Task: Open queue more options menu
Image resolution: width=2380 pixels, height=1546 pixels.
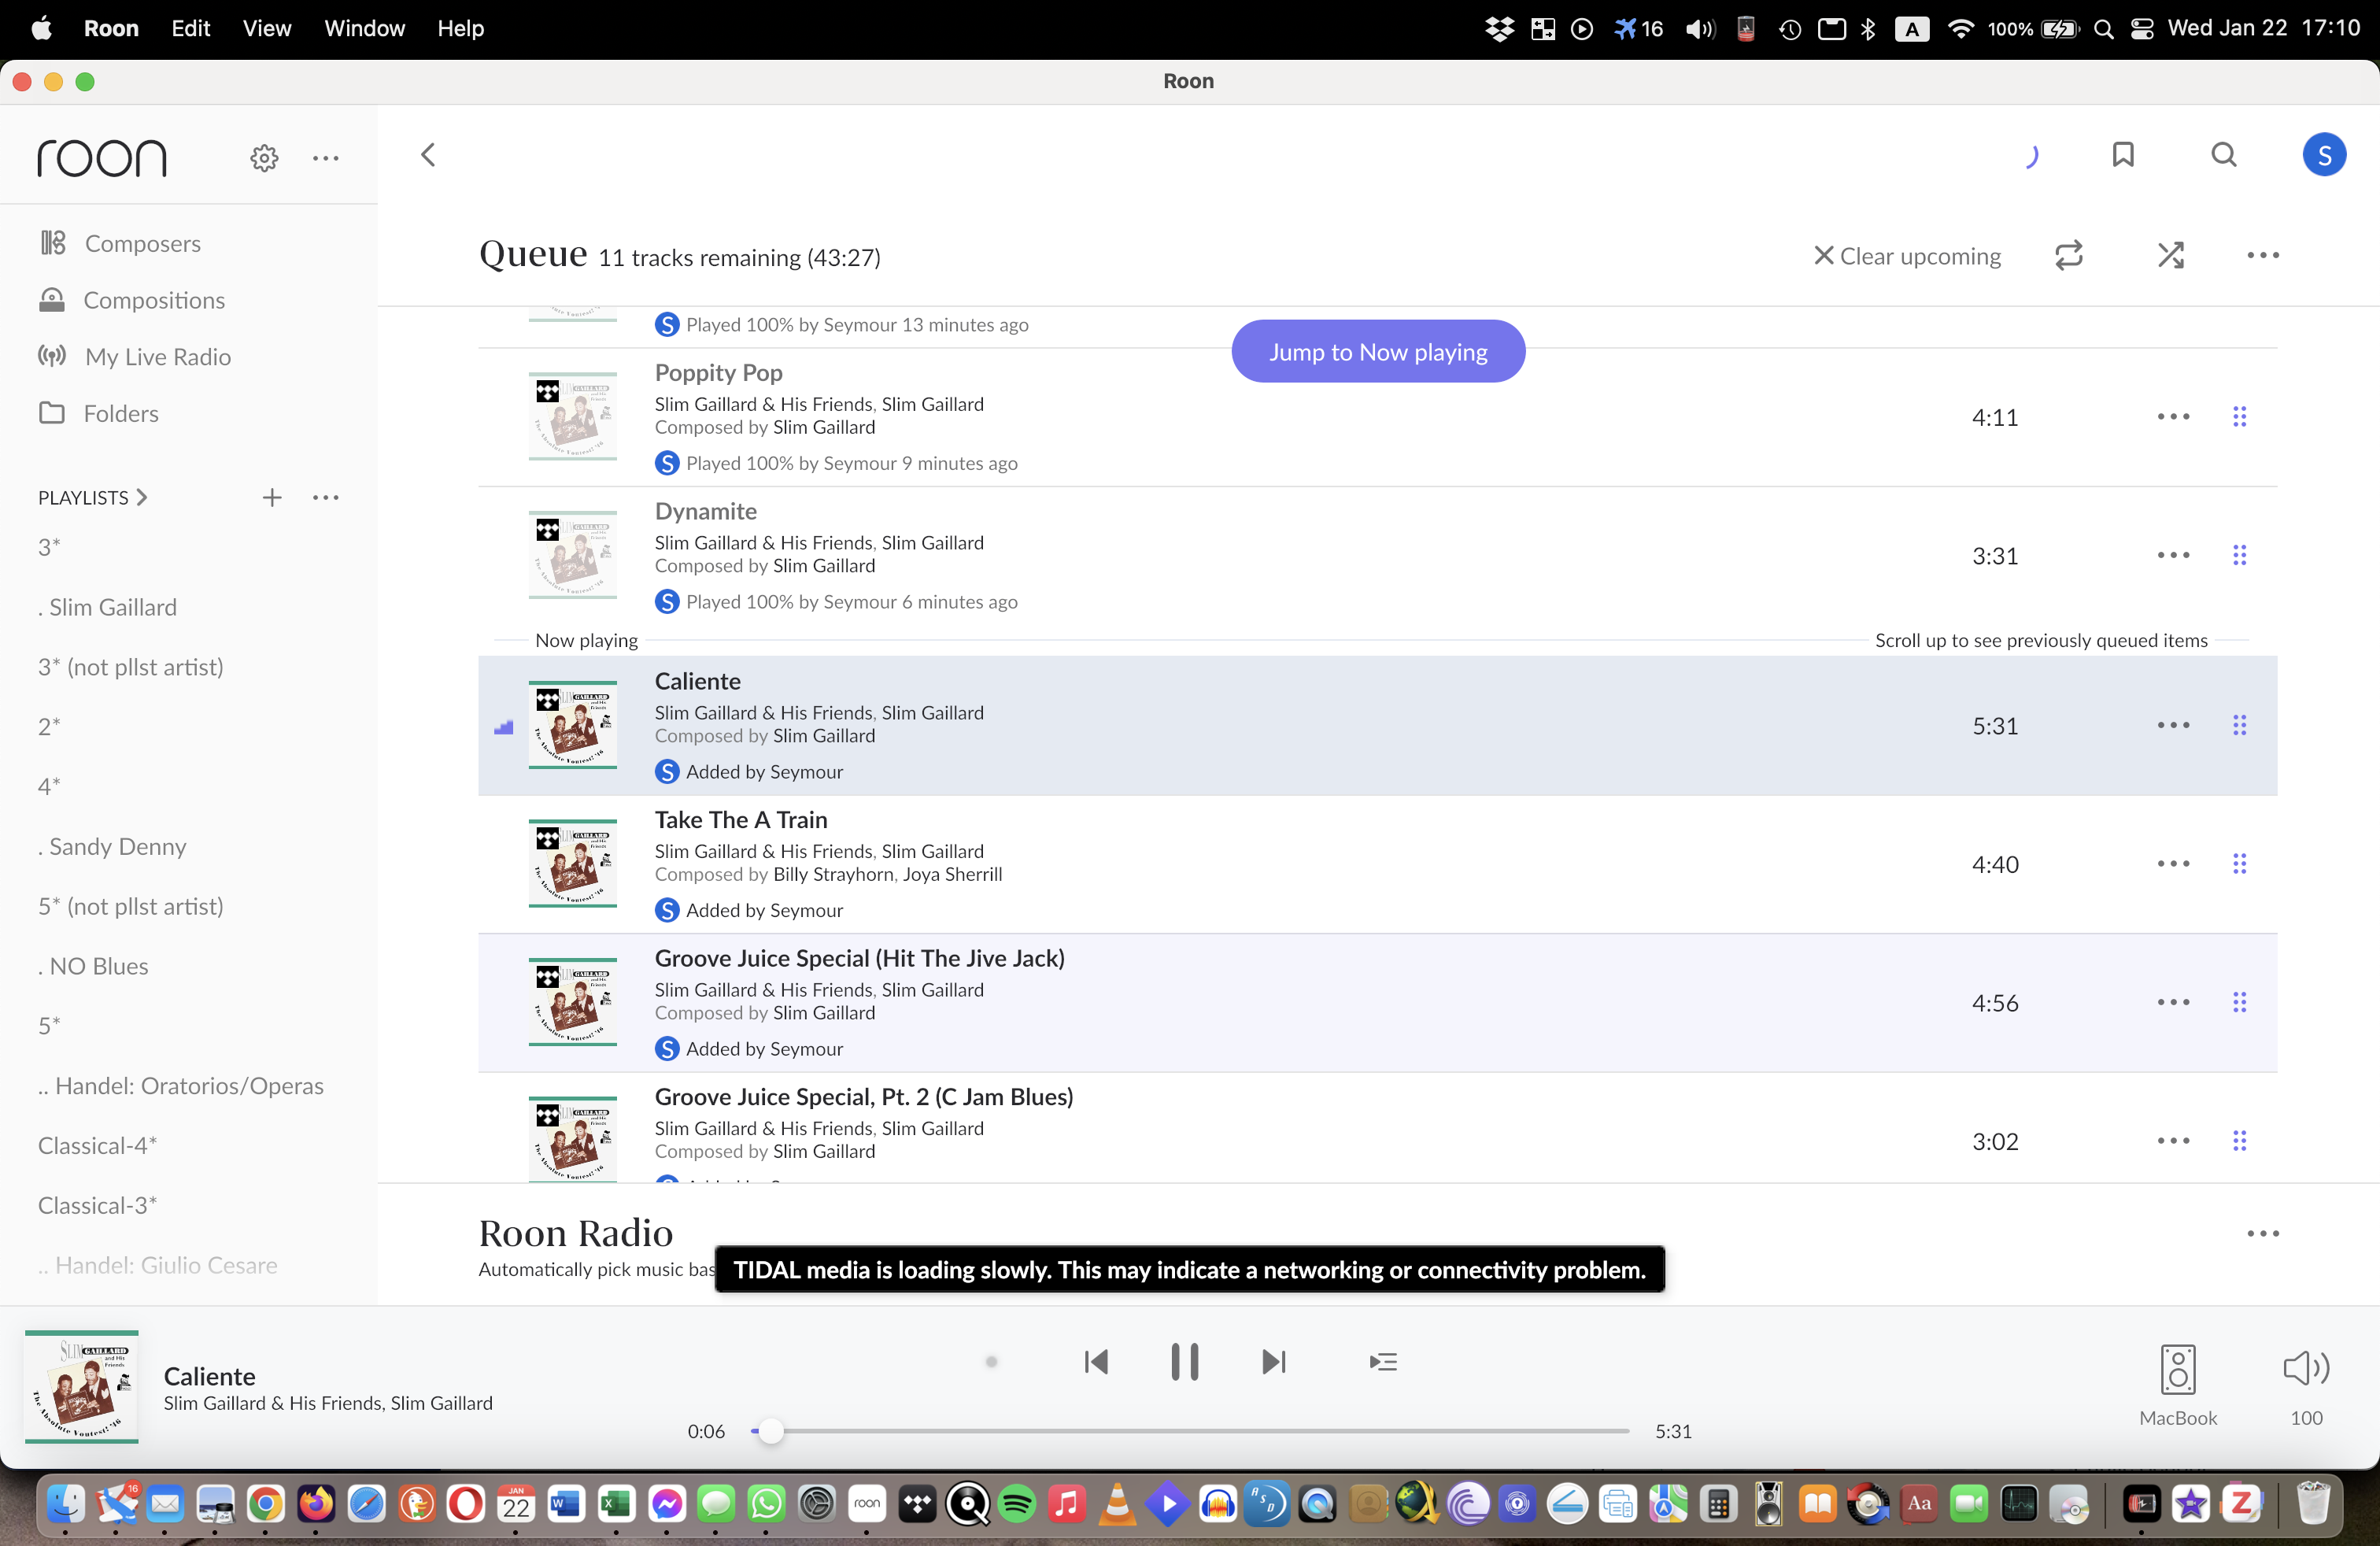Action: (2263, 255)
